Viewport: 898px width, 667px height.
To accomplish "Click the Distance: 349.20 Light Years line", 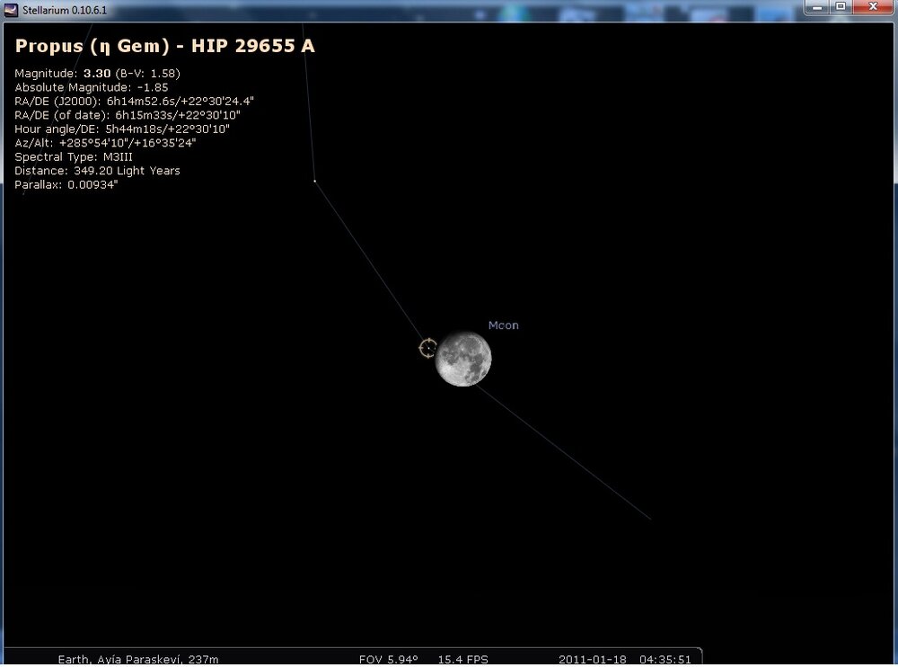I will [x=97, y=171].
